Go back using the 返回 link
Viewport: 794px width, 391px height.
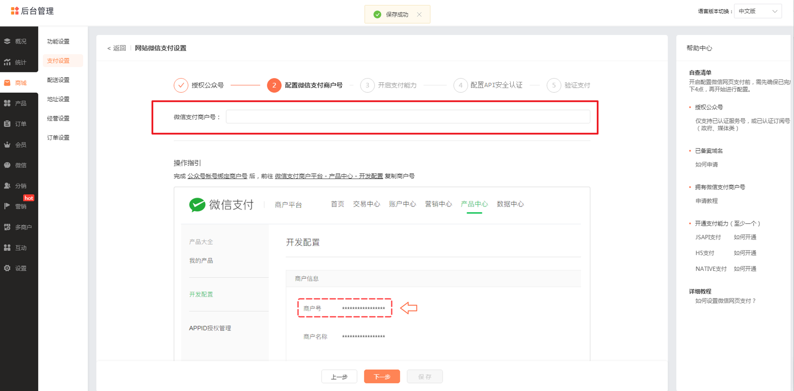(x=117, y=48)
